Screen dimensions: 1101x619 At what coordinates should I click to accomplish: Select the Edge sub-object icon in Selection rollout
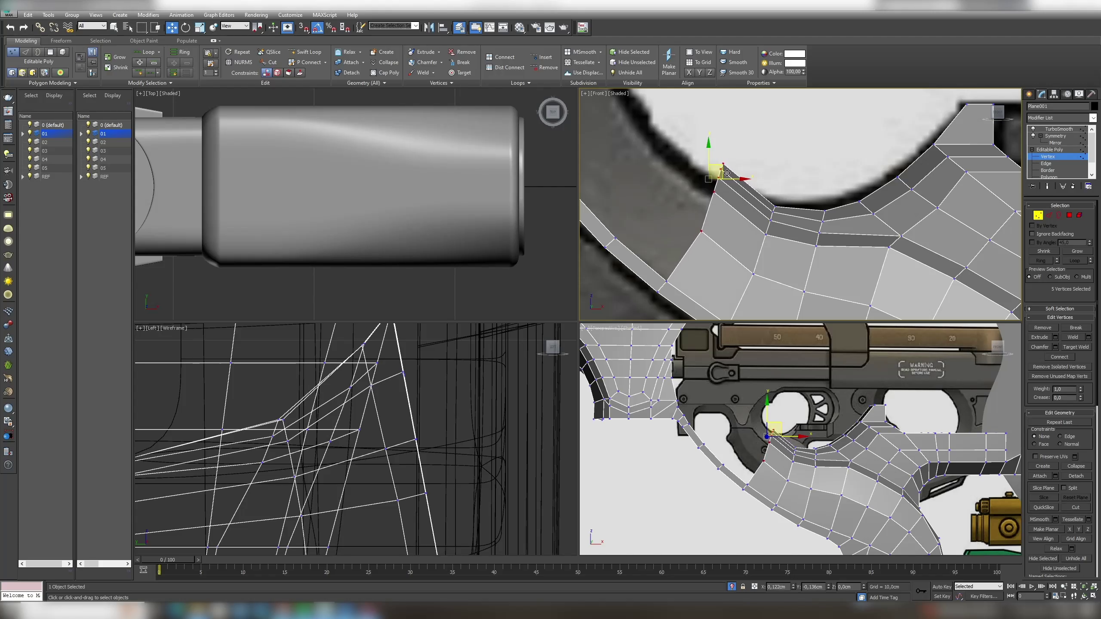pyautogui.click(x=1048, y=215)
